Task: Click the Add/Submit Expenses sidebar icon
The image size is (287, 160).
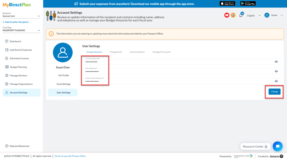Action: [x=7, y=50]
